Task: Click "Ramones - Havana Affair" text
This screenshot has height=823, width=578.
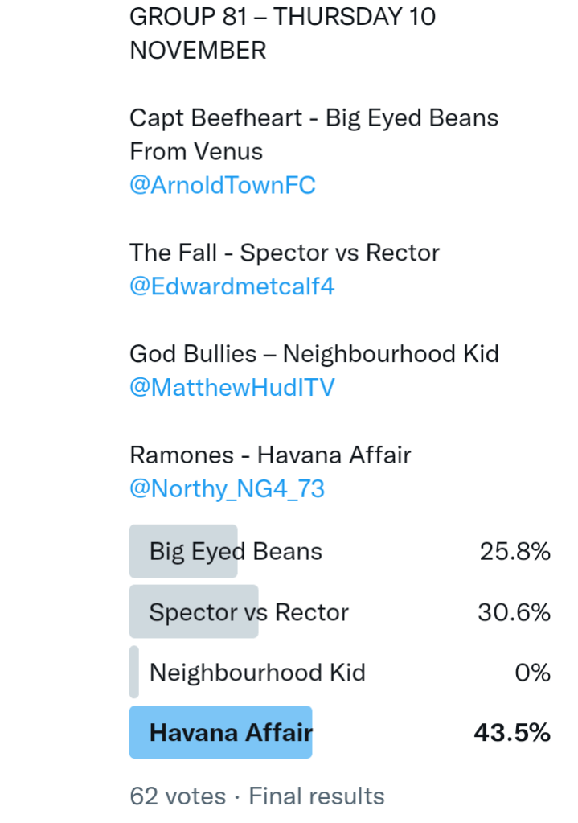Action: [x=270, y=455]
